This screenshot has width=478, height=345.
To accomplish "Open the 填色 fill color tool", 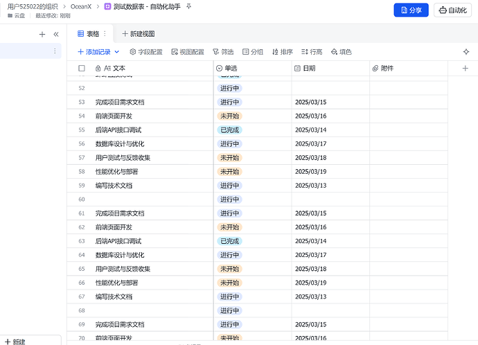I will 342,52.
